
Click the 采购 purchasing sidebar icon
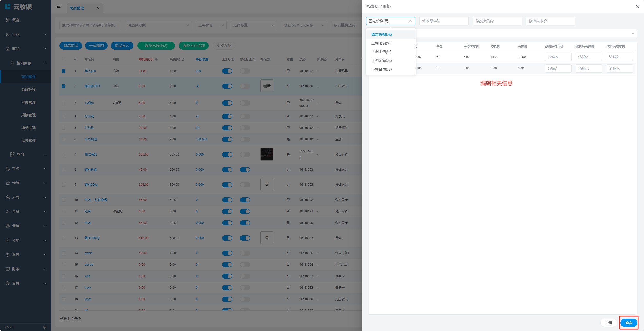pyautogui.click(x=8, y=169)
